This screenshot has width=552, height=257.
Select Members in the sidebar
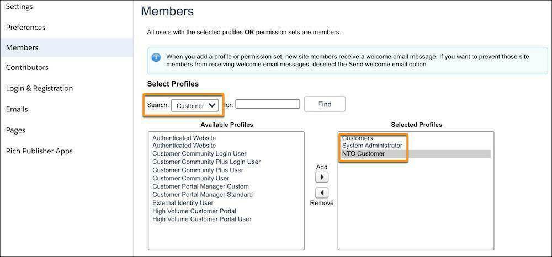pos(22,47)
